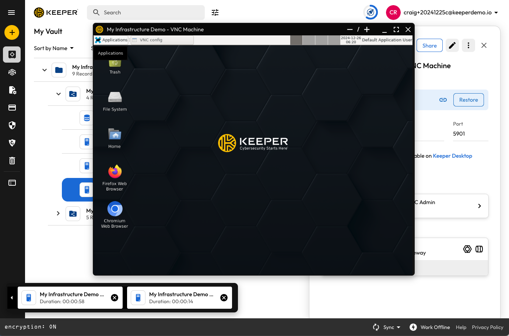Select the VNC config taskbar item
This screenshot has width=509, height=336.
click(x=162, y=40)
